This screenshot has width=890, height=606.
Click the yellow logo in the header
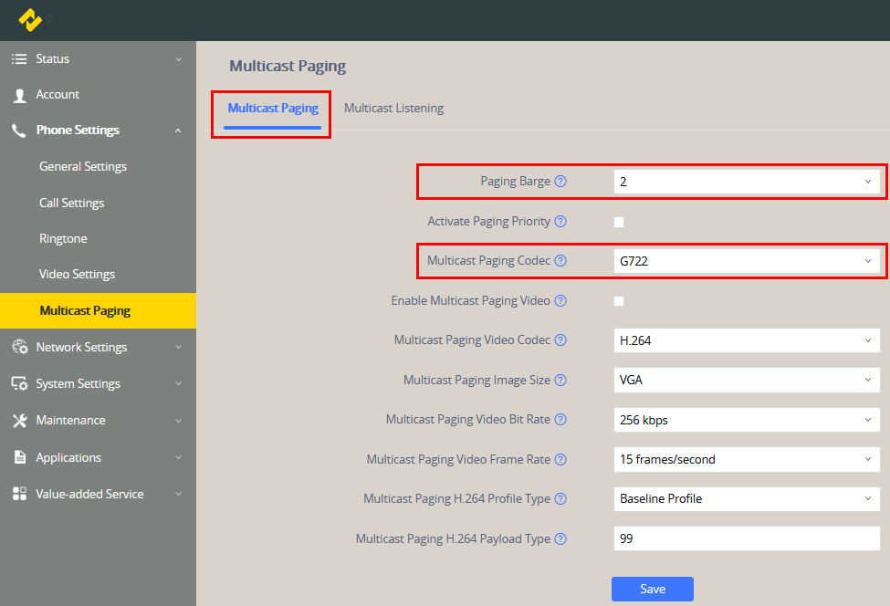pos(30,20)
